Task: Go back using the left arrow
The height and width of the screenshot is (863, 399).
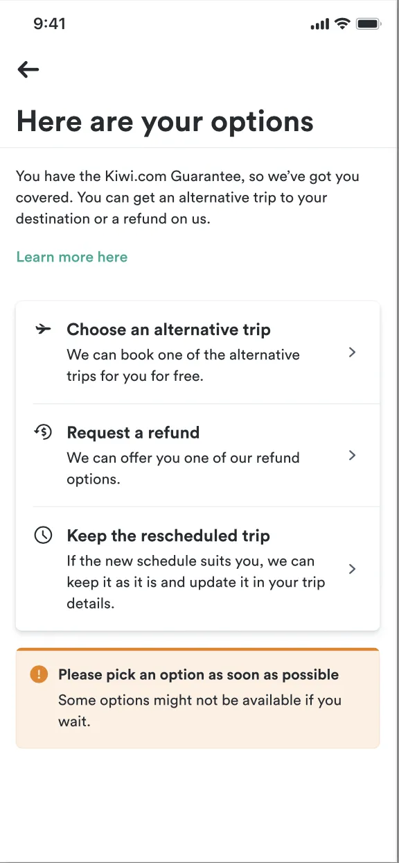Action: 28,69
